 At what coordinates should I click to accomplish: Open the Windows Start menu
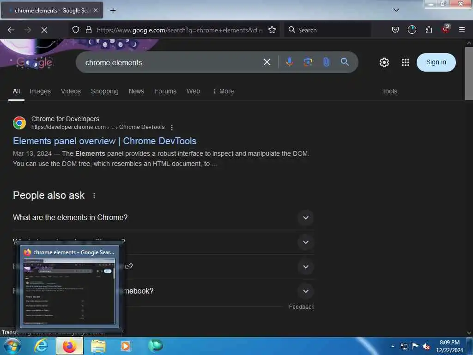click(12, 346)
